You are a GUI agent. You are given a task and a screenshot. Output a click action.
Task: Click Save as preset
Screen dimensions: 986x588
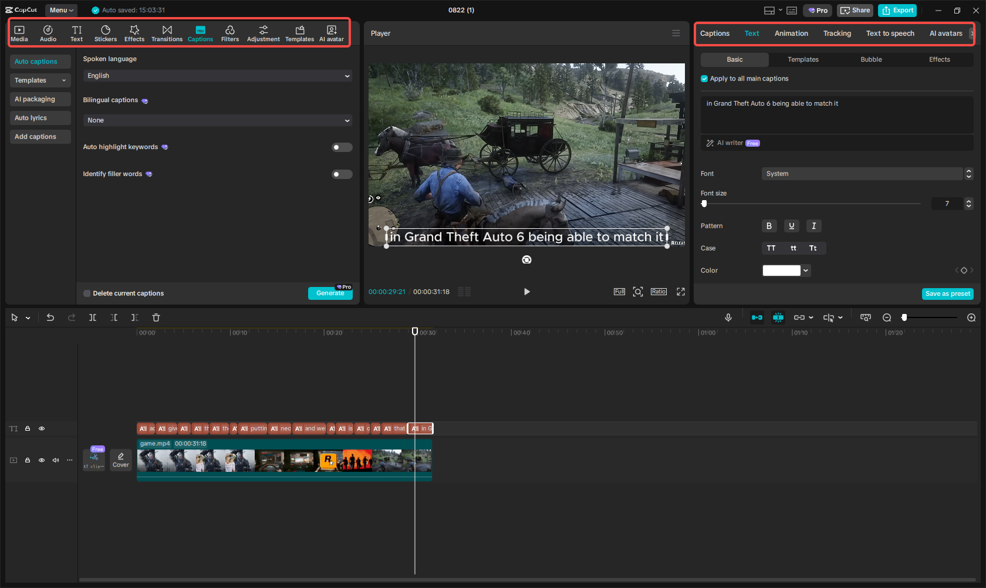[947, 293]
